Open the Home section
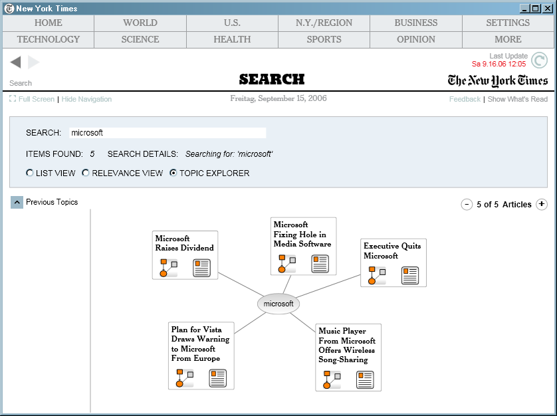Screen dimensions: 557x416 click(x=49, y=23)
